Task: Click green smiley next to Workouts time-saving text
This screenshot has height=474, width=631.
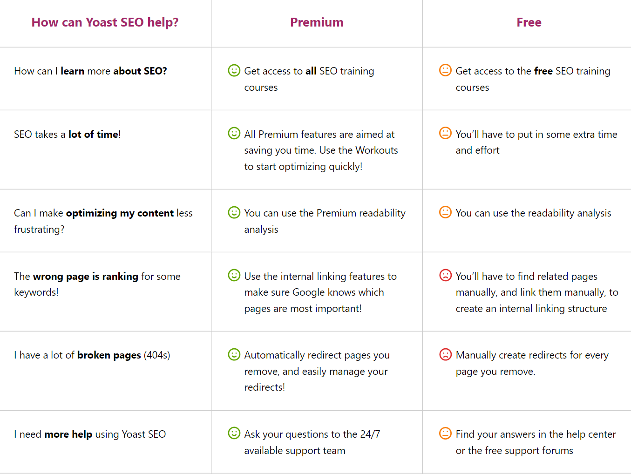Action: (x=234, y=133)
